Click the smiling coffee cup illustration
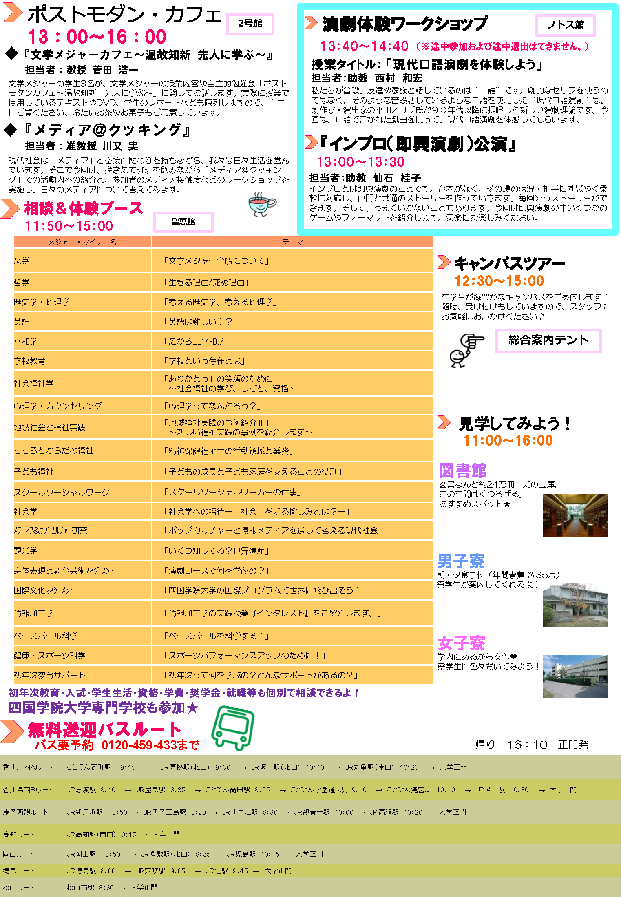Viewport: 621px width, 897px height. (262, 204)
